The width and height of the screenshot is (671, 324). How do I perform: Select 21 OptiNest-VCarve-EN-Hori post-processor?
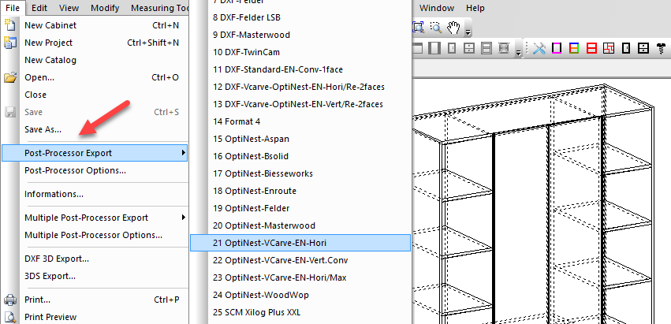[x=300, y=243]
